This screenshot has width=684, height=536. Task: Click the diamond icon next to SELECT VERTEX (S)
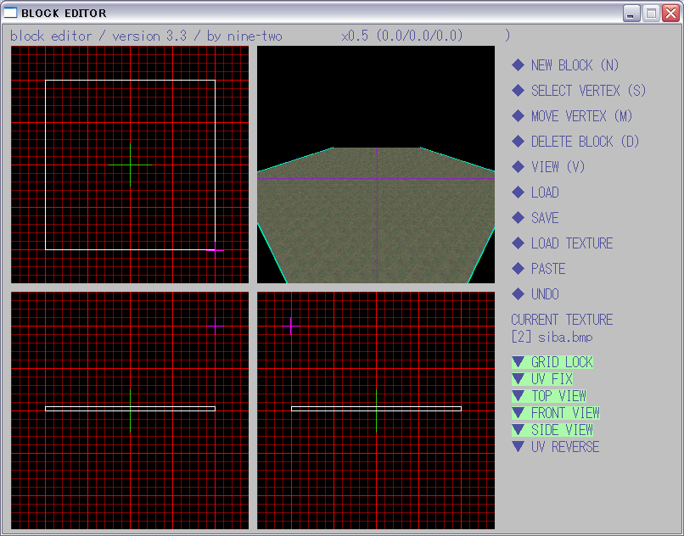point(519,91)
